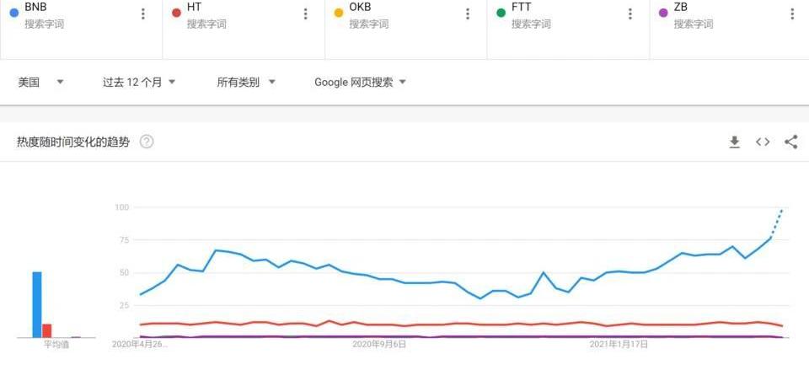809x370 pixels.
Task: Open the 所有类别 category dropdown
Action: (x=246, y=83)
